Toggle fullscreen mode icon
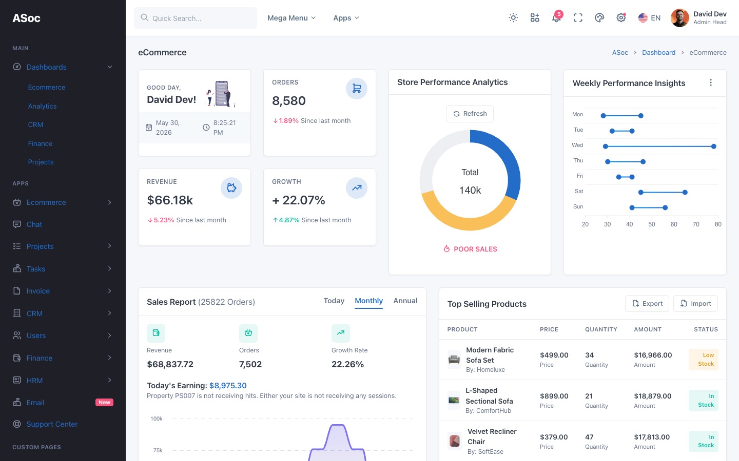739x461 pixels. click(x=578, y=18)
